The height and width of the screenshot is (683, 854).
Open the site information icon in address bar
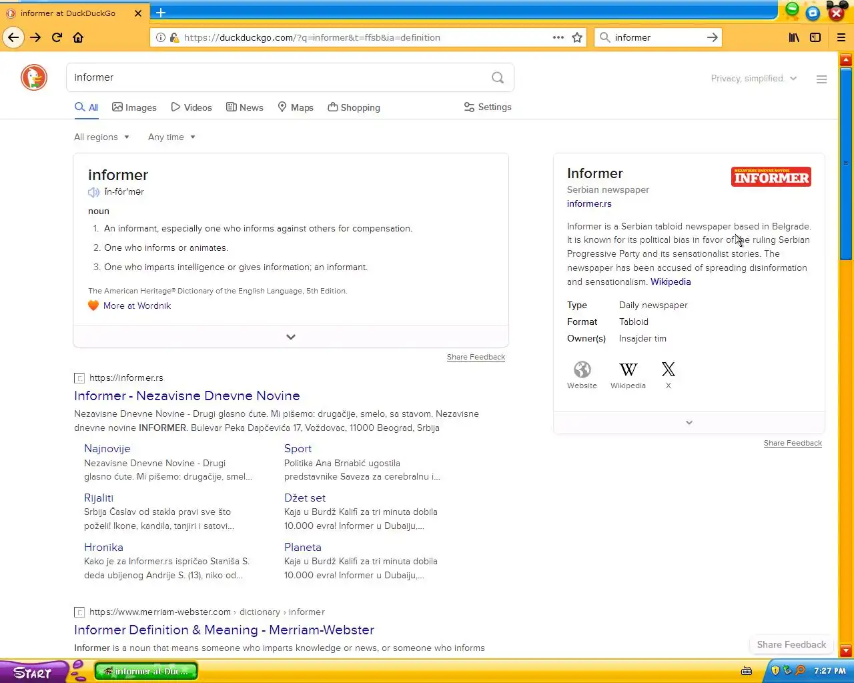tap(160, 37)
